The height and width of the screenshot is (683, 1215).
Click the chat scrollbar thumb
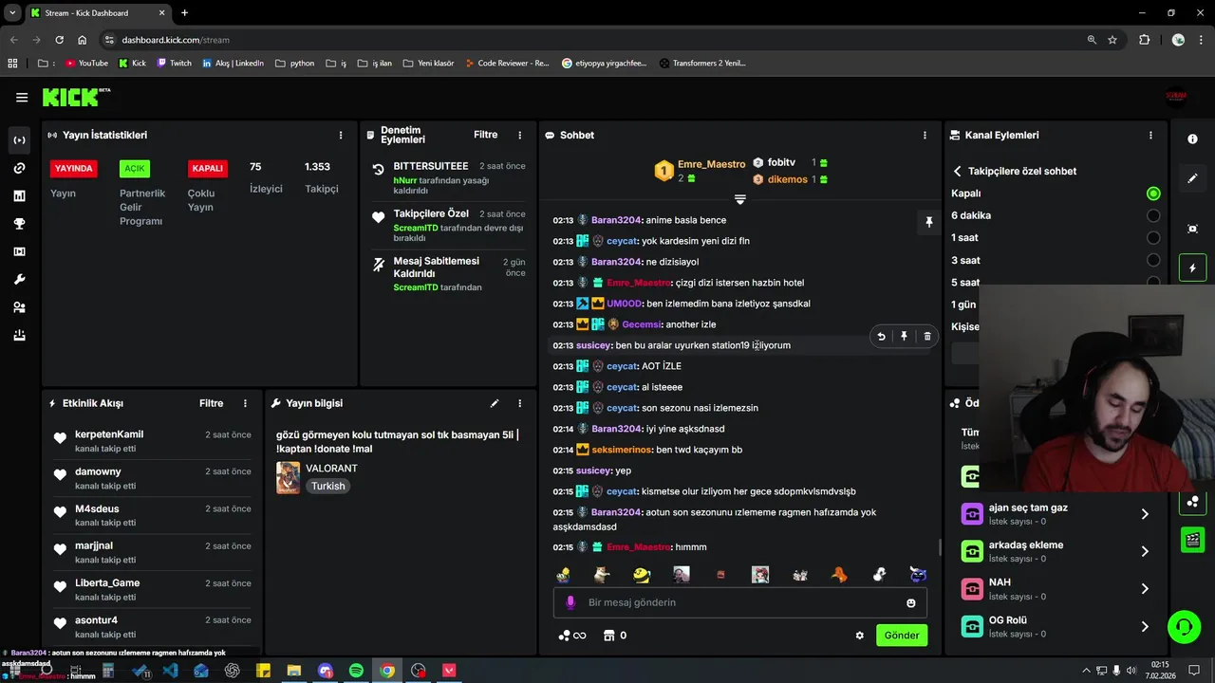tap(940, 547)
